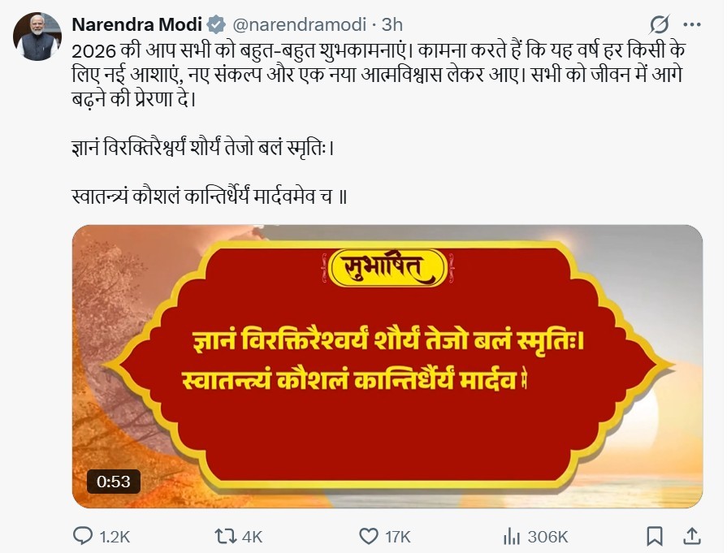Click the 17K likes count
The width and height of the screenshot is (727, 553).
398,537
